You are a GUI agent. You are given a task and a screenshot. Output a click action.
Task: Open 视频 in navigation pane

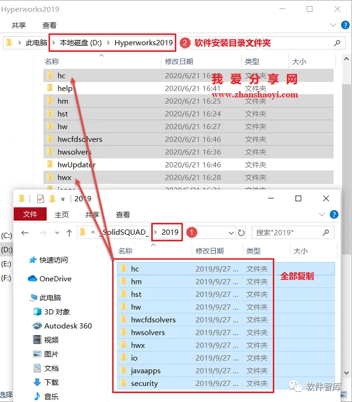(x=46, y=340)
